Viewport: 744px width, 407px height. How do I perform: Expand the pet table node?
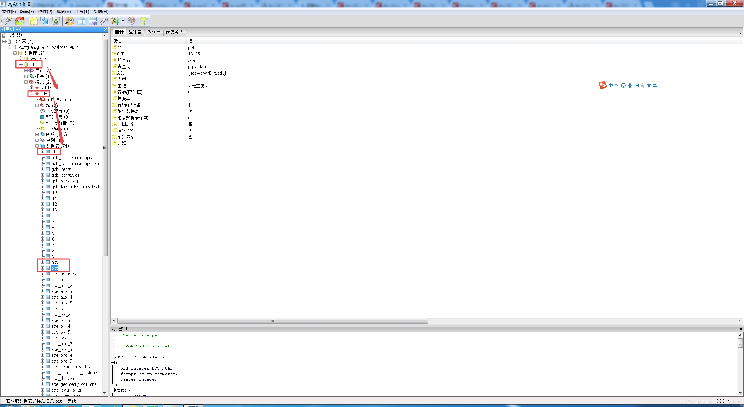43,268
